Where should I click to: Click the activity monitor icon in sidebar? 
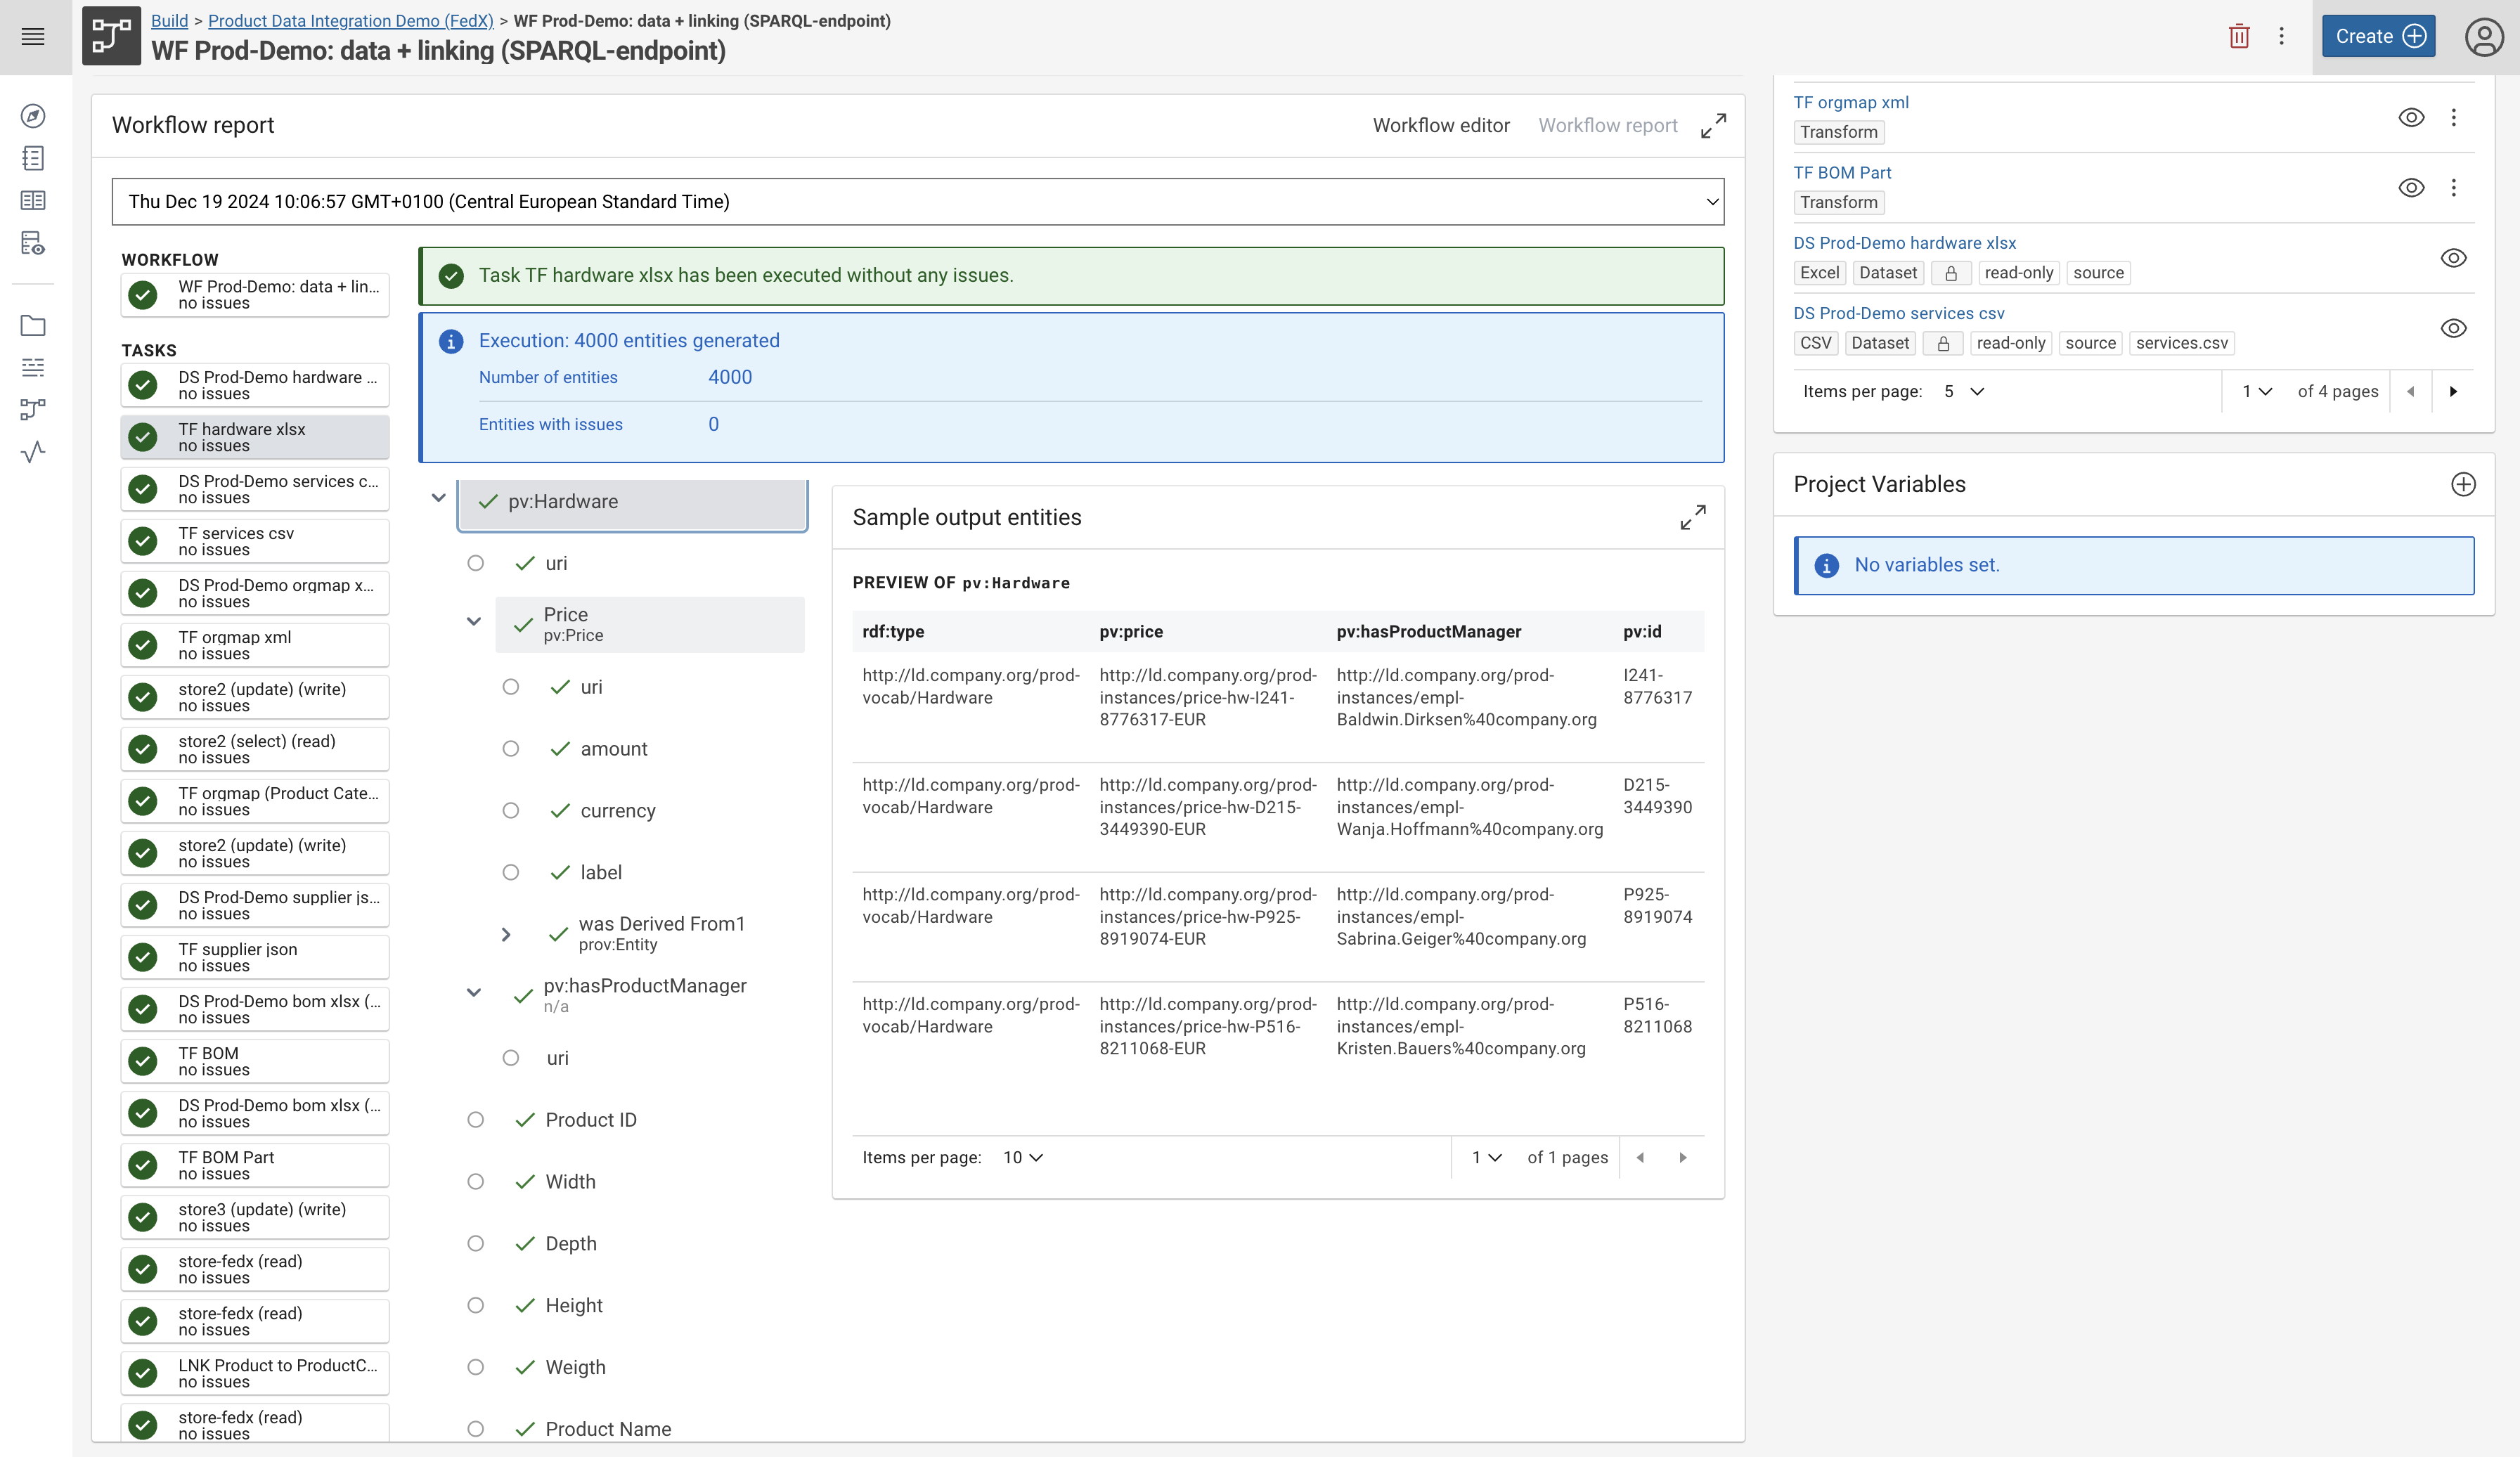[33, 452]
